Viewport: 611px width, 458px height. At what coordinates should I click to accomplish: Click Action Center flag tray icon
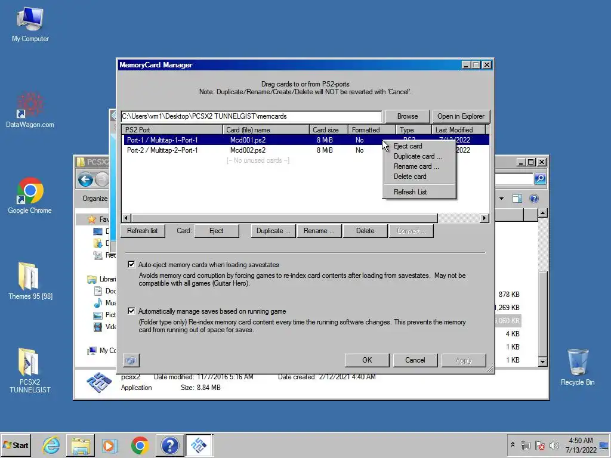tap(539, 445)
